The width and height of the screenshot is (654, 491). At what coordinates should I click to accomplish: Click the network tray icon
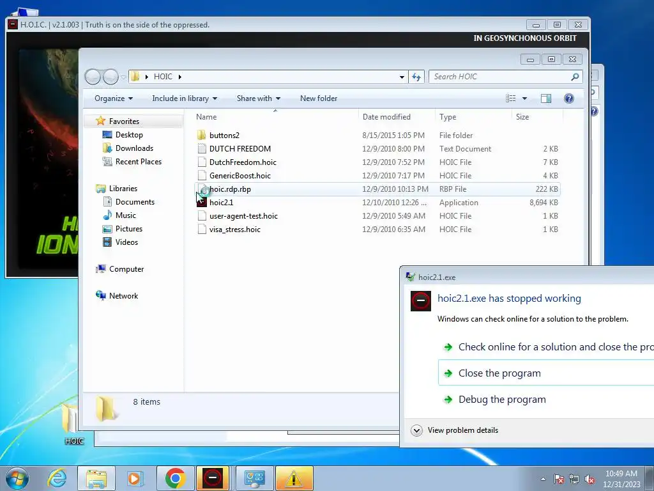tap(574, 479)
